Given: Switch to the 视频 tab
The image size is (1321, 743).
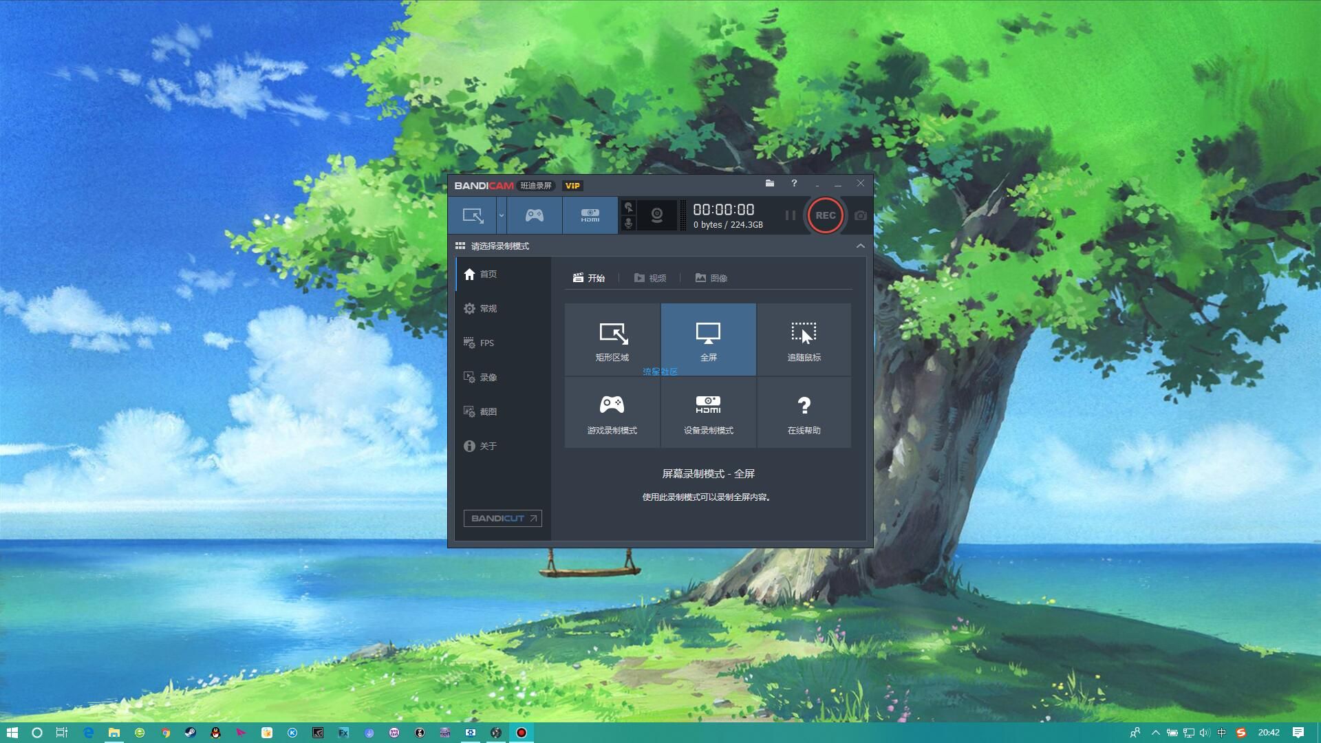Looking at the screenshot, I should click(x=649, y=278).
